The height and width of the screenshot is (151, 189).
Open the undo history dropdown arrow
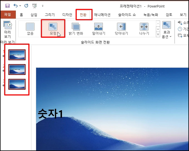[x=20, y=6]
